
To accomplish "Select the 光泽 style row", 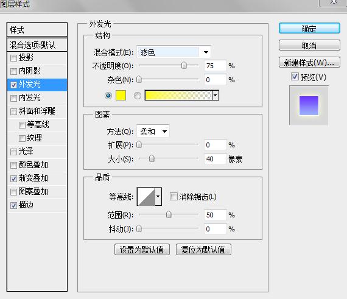I will click(37, 152).
